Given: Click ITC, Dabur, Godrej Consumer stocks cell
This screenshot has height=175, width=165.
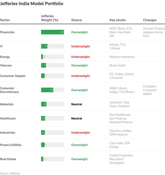Looking at the screenshot, I should pyautogui.click(x=121, y=76).
